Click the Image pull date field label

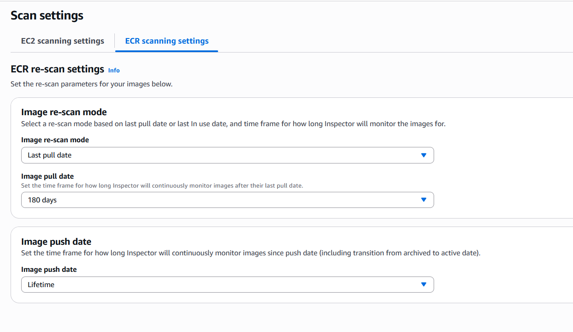click(47, 176)
